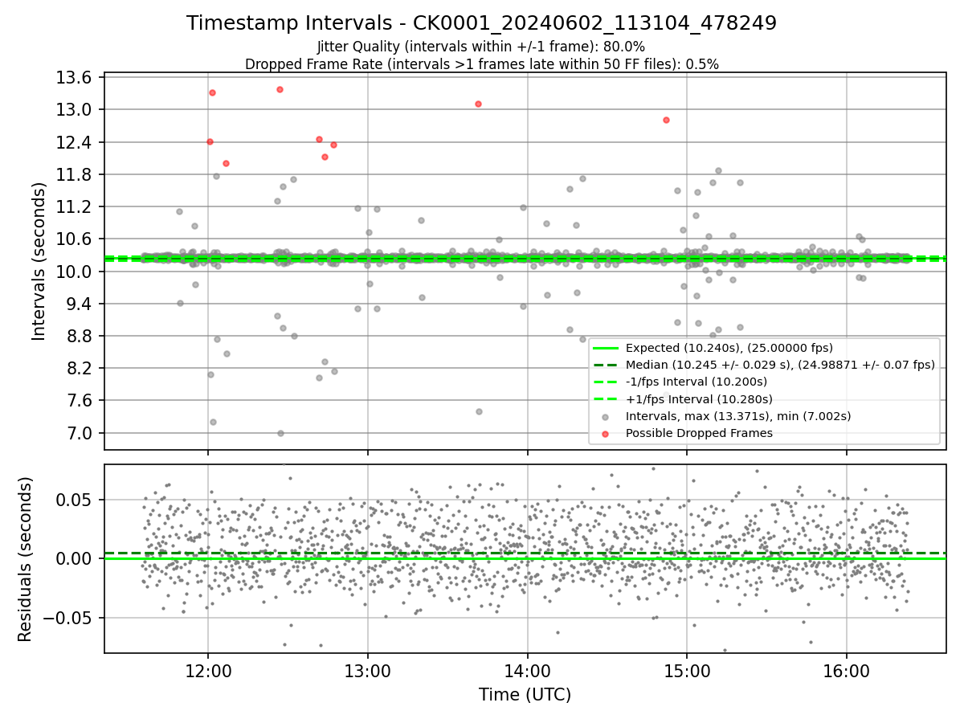
Task: Click legend entry '+1/fps Interval (10.280s)'
Action: 699,399
